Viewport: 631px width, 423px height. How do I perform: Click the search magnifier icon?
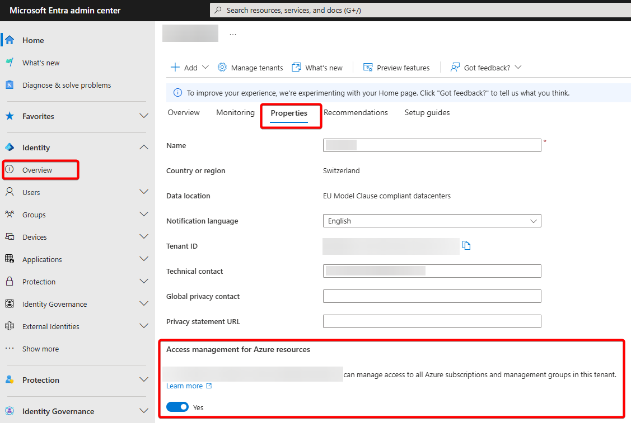tap(218, 10)
